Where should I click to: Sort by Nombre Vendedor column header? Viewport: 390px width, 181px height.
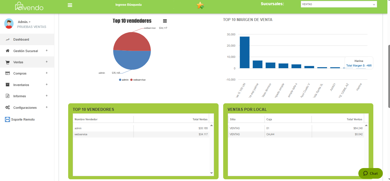click(86, 119)
